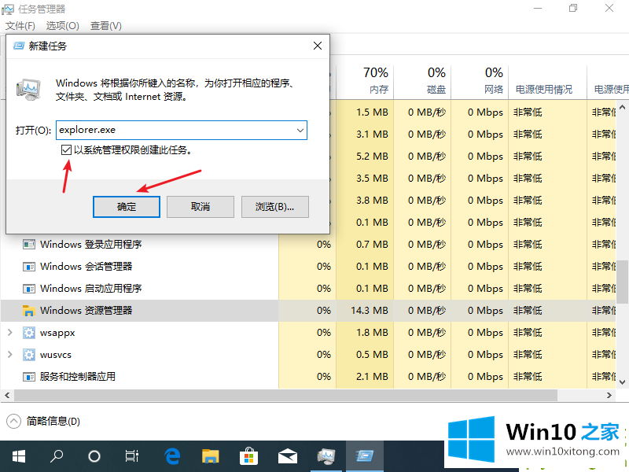Viewport: 629px width, 472px height.
Task: Click the 新建任务 Run dialog taskbar icon
Action: pyautogui.click(x=365, y=456)
